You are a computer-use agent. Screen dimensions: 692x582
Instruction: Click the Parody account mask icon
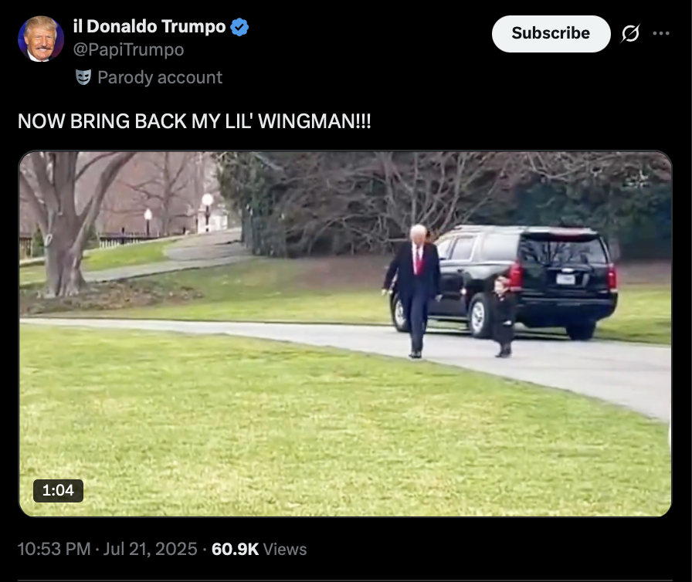click(83, 77)
